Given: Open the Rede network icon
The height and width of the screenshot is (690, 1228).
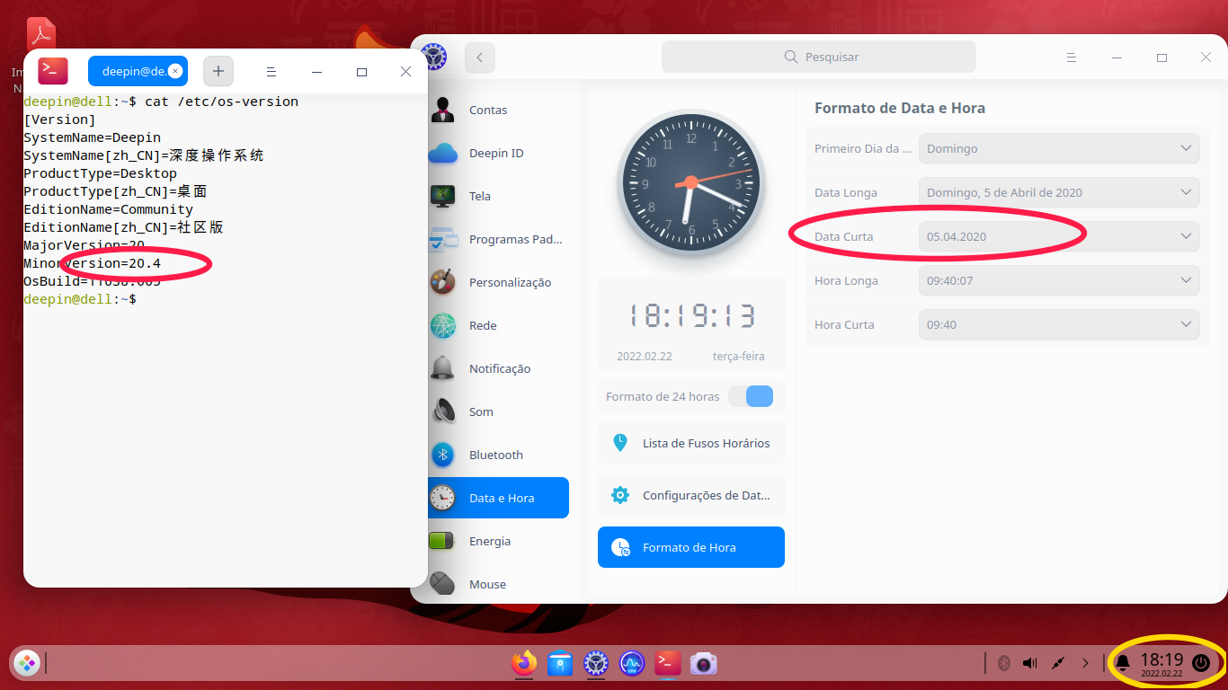Looking at the screenshot, I should [x=442, y=325].
